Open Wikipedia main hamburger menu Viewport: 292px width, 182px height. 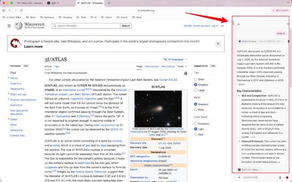(8, 26)
